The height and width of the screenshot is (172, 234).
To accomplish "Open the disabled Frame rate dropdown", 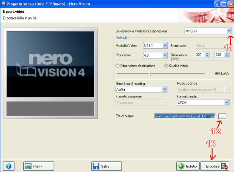I will (212, 46).
